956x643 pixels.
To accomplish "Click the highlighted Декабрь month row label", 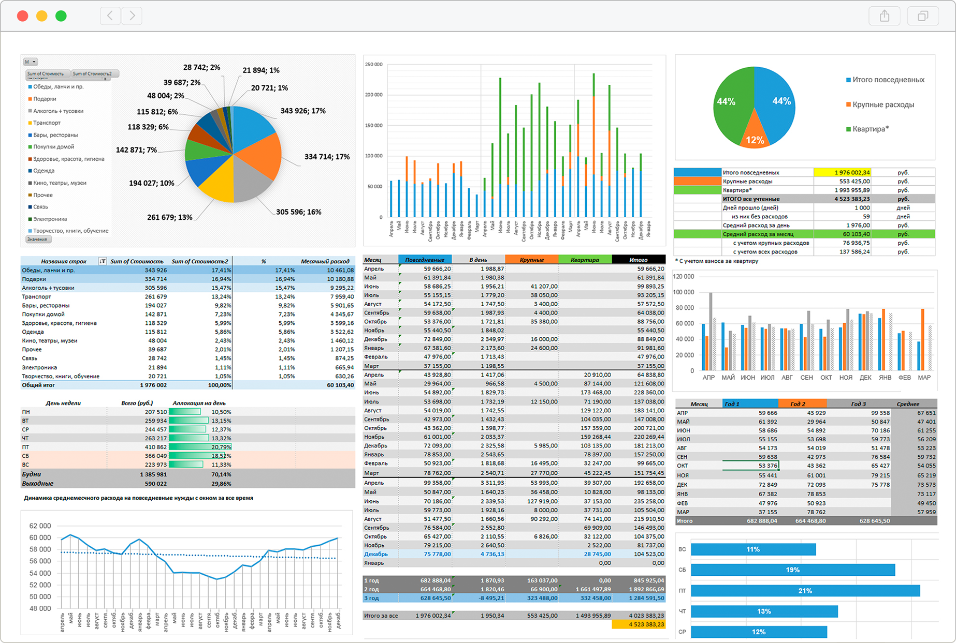I will click(x=375, y=554).
